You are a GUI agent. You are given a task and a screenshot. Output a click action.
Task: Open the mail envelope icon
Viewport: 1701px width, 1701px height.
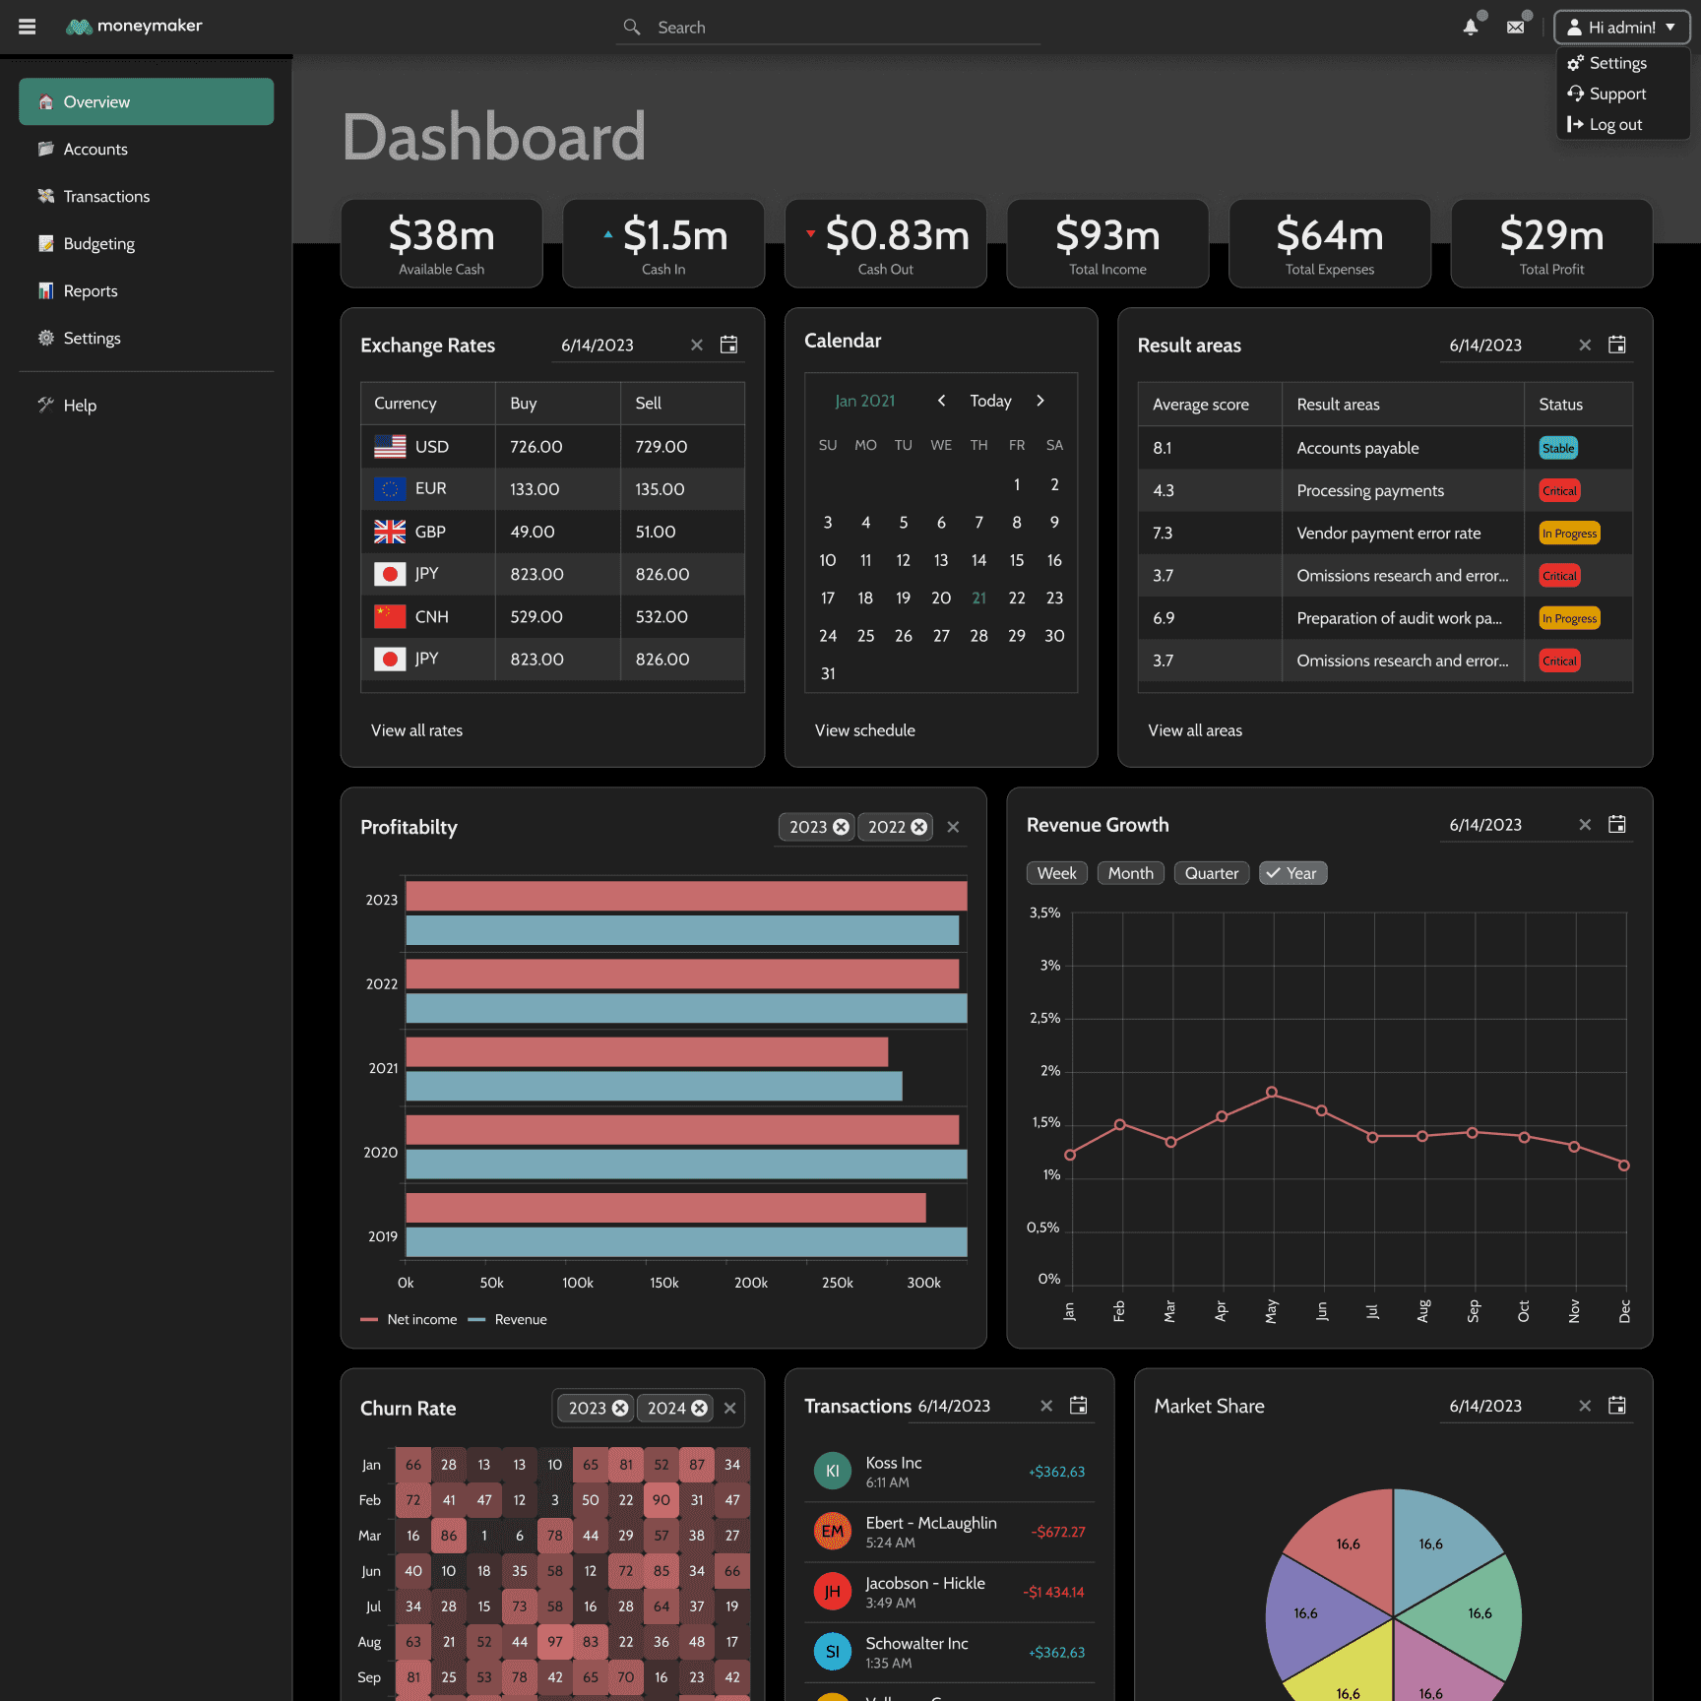coord(1516,27)
